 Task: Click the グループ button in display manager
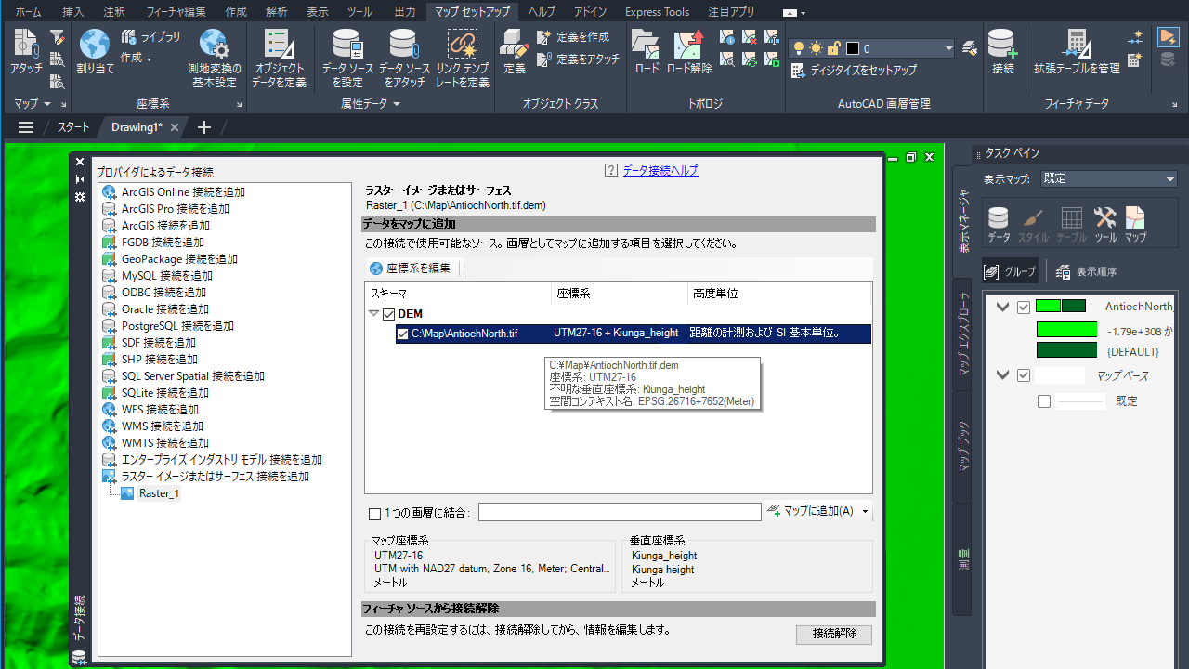pyautogui.click(x=1012, y=272)
